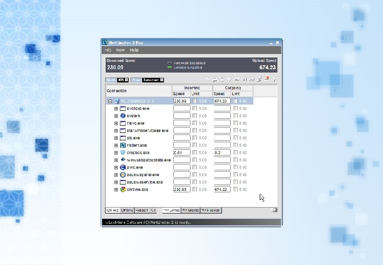Click the blue question-mark system icon
Image resolution: width=383 pixels, height=265 pixels.
[123, 116]
